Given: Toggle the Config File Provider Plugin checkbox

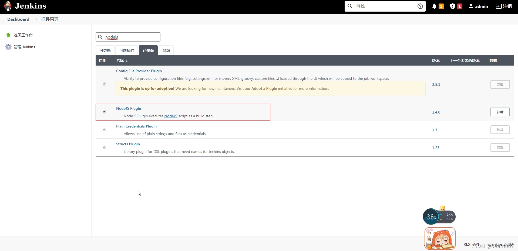Looking at the screenshot, I should 104,84.
